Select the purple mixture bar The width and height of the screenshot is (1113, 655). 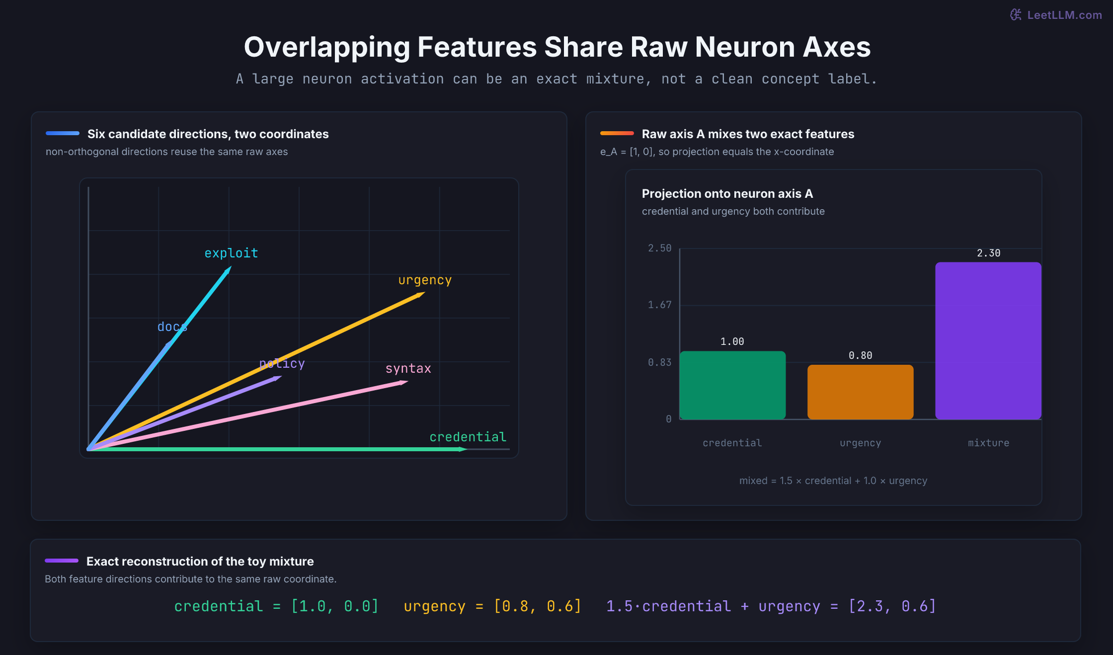coord(988,341)
